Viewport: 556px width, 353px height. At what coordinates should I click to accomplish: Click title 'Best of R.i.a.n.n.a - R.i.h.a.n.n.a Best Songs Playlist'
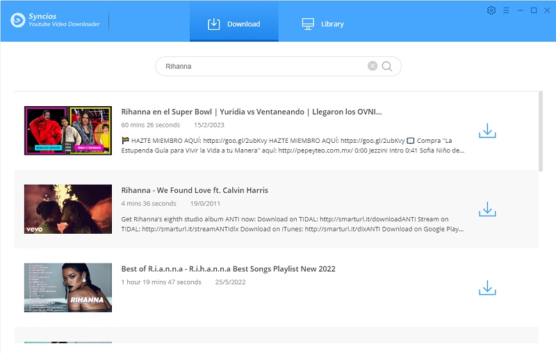[229, 269]
